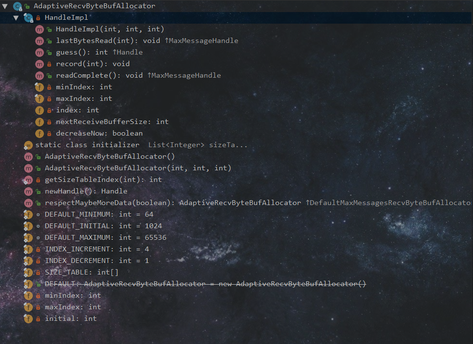Click the ↑DefaultMaxMessagesRecvByteBufAllocator text

[x=388, y=203]
